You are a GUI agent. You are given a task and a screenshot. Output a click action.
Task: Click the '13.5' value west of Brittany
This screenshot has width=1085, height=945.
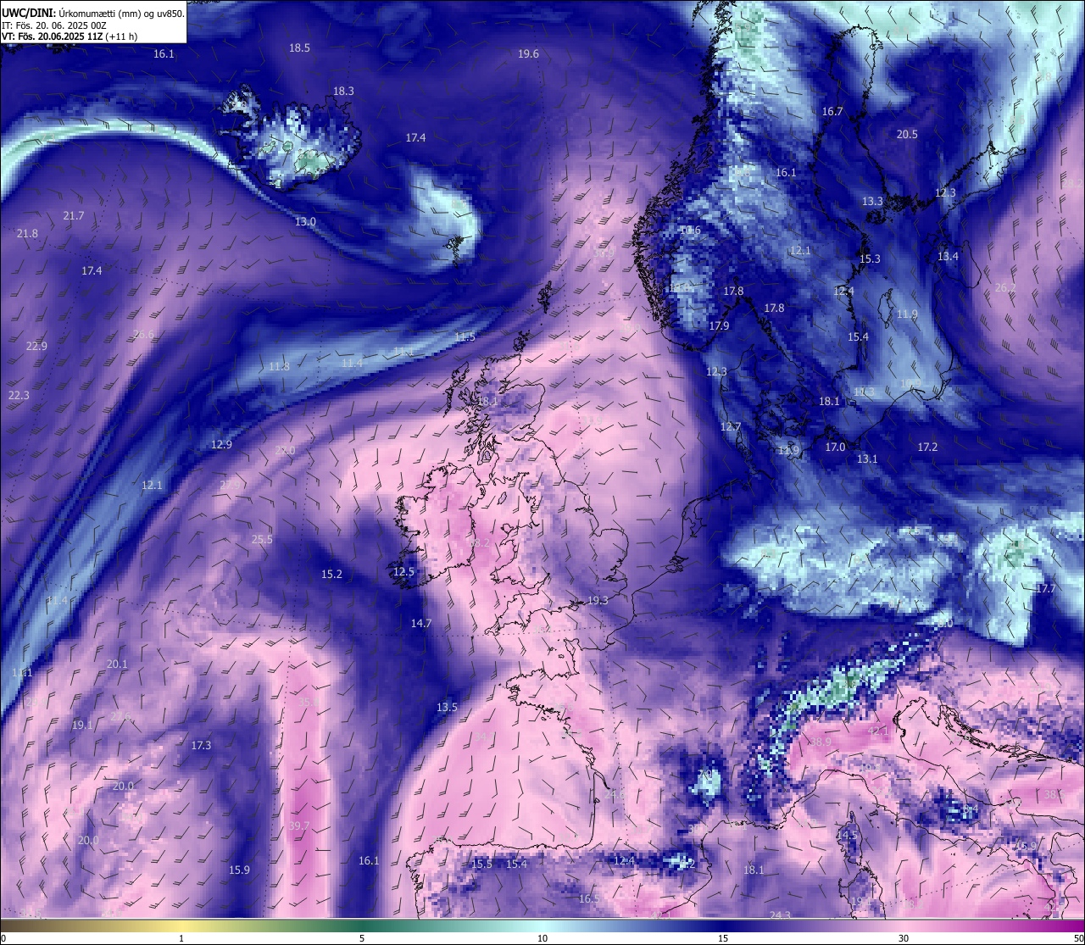point(447,708)
